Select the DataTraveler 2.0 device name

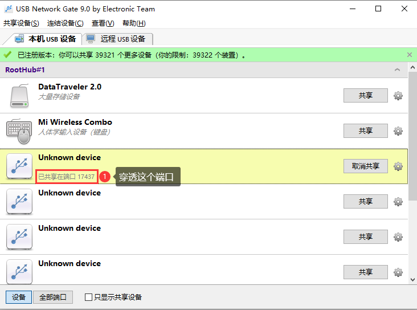(x=69, y=87)
